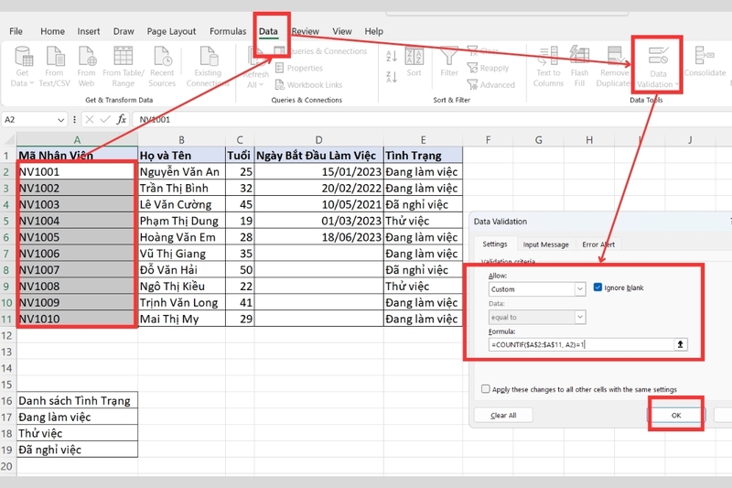732x488 pixels.
Task: Select column F header
Action: (x=488, y=140)
